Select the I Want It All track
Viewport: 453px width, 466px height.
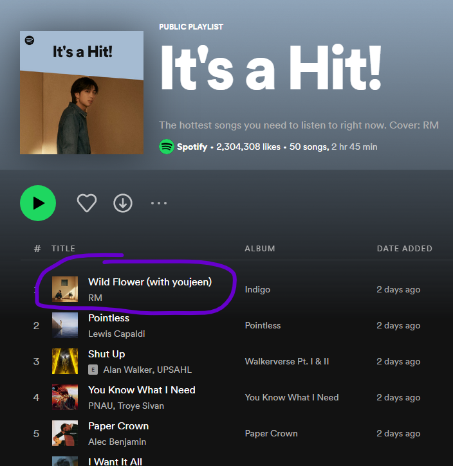[x=115, y=462]
